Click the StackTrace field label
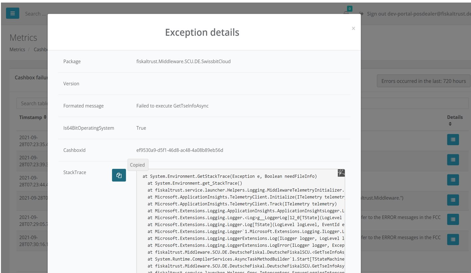This screenshot has height=273, width=471. point(75,172)
